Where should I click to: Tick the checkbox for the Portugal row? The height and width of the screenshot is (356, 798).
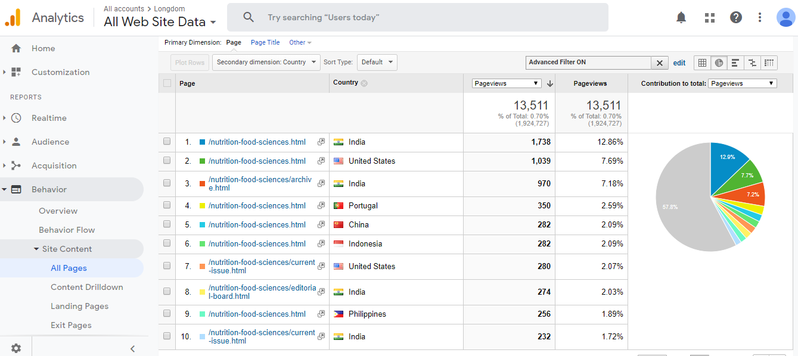click(x=167, y=205)
